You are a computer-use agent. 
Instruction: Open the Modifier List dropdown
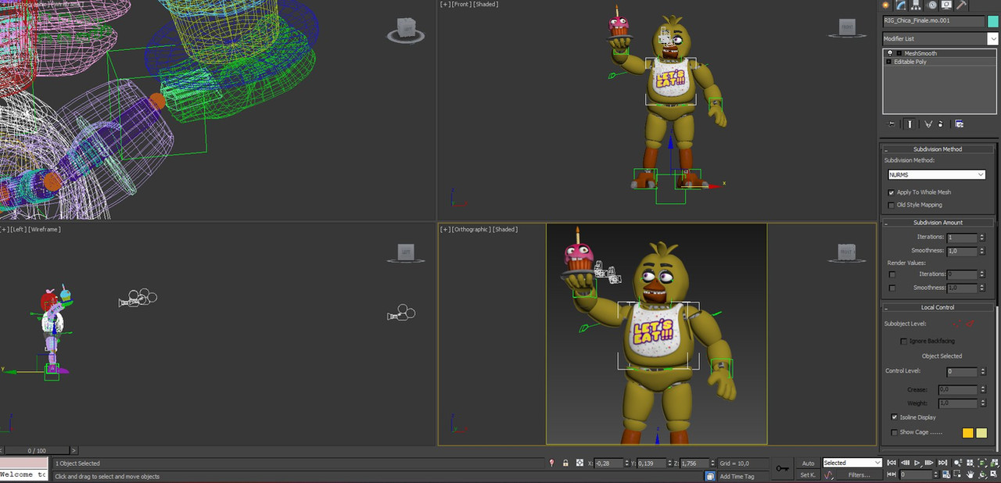(940, 38)
